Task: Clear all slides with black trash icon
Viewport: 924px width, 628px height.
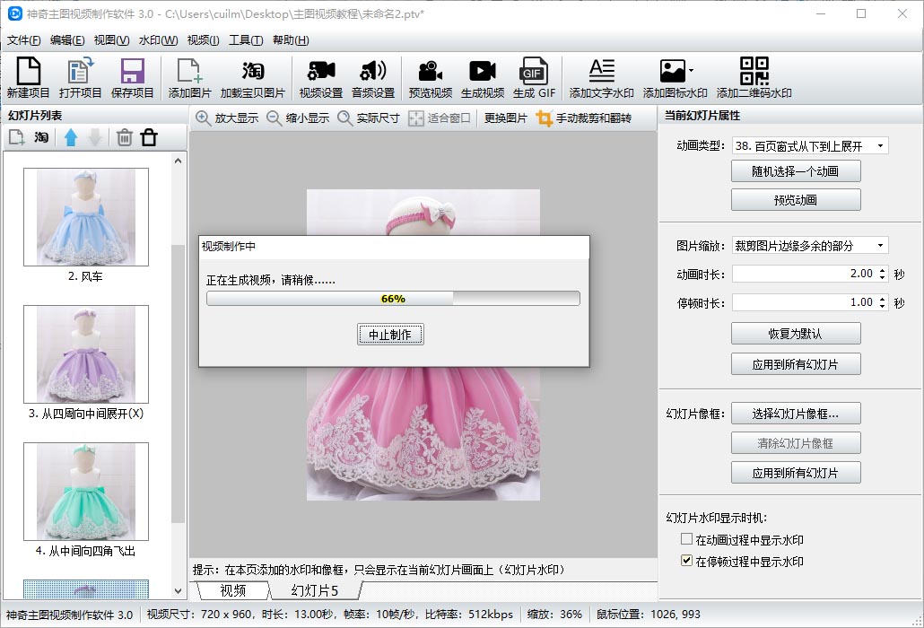Action: [149, 138]
